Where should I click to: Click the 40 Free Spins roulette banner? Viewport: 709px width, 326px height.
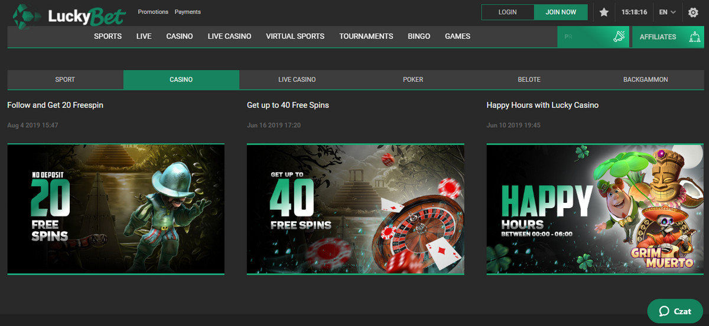(x=356, y=209)
